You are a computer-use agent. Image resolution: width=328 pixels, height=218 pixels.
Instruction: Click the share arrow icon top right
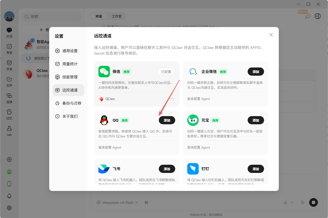[308, 16]
